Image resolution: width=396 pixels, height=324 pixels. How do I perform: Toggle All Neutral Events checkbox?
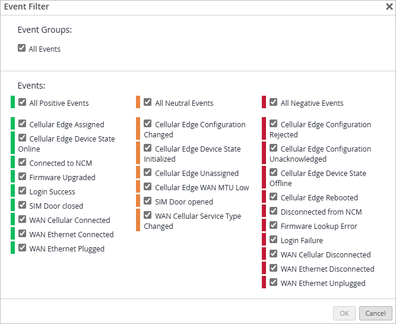[x=148, y=102]
